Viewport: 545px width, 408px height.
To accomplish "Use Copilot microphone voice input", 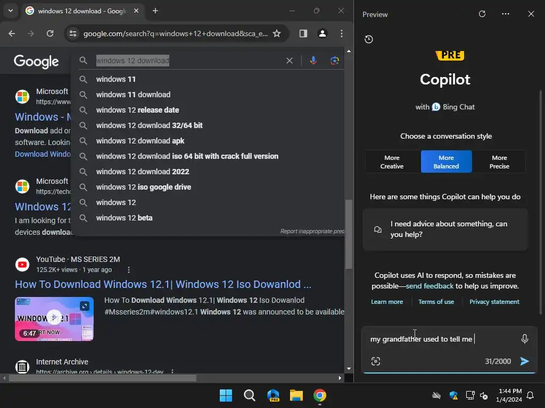I will click(x=524, y=338).
